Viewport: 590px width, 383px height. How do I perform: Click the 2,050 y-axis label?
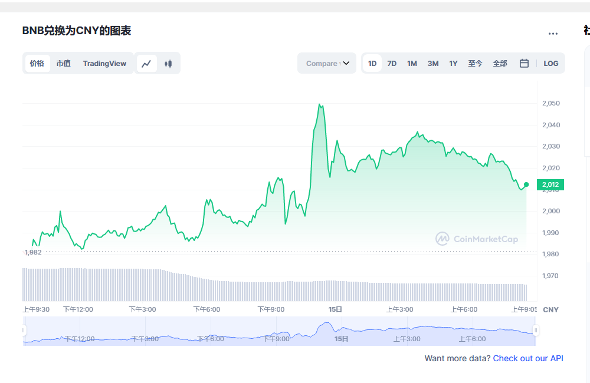(551, 103)
